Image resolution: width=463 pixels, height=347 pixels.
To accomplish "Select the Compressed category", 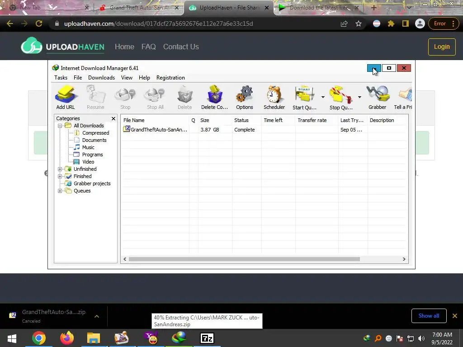I will [x=95, y=133].
